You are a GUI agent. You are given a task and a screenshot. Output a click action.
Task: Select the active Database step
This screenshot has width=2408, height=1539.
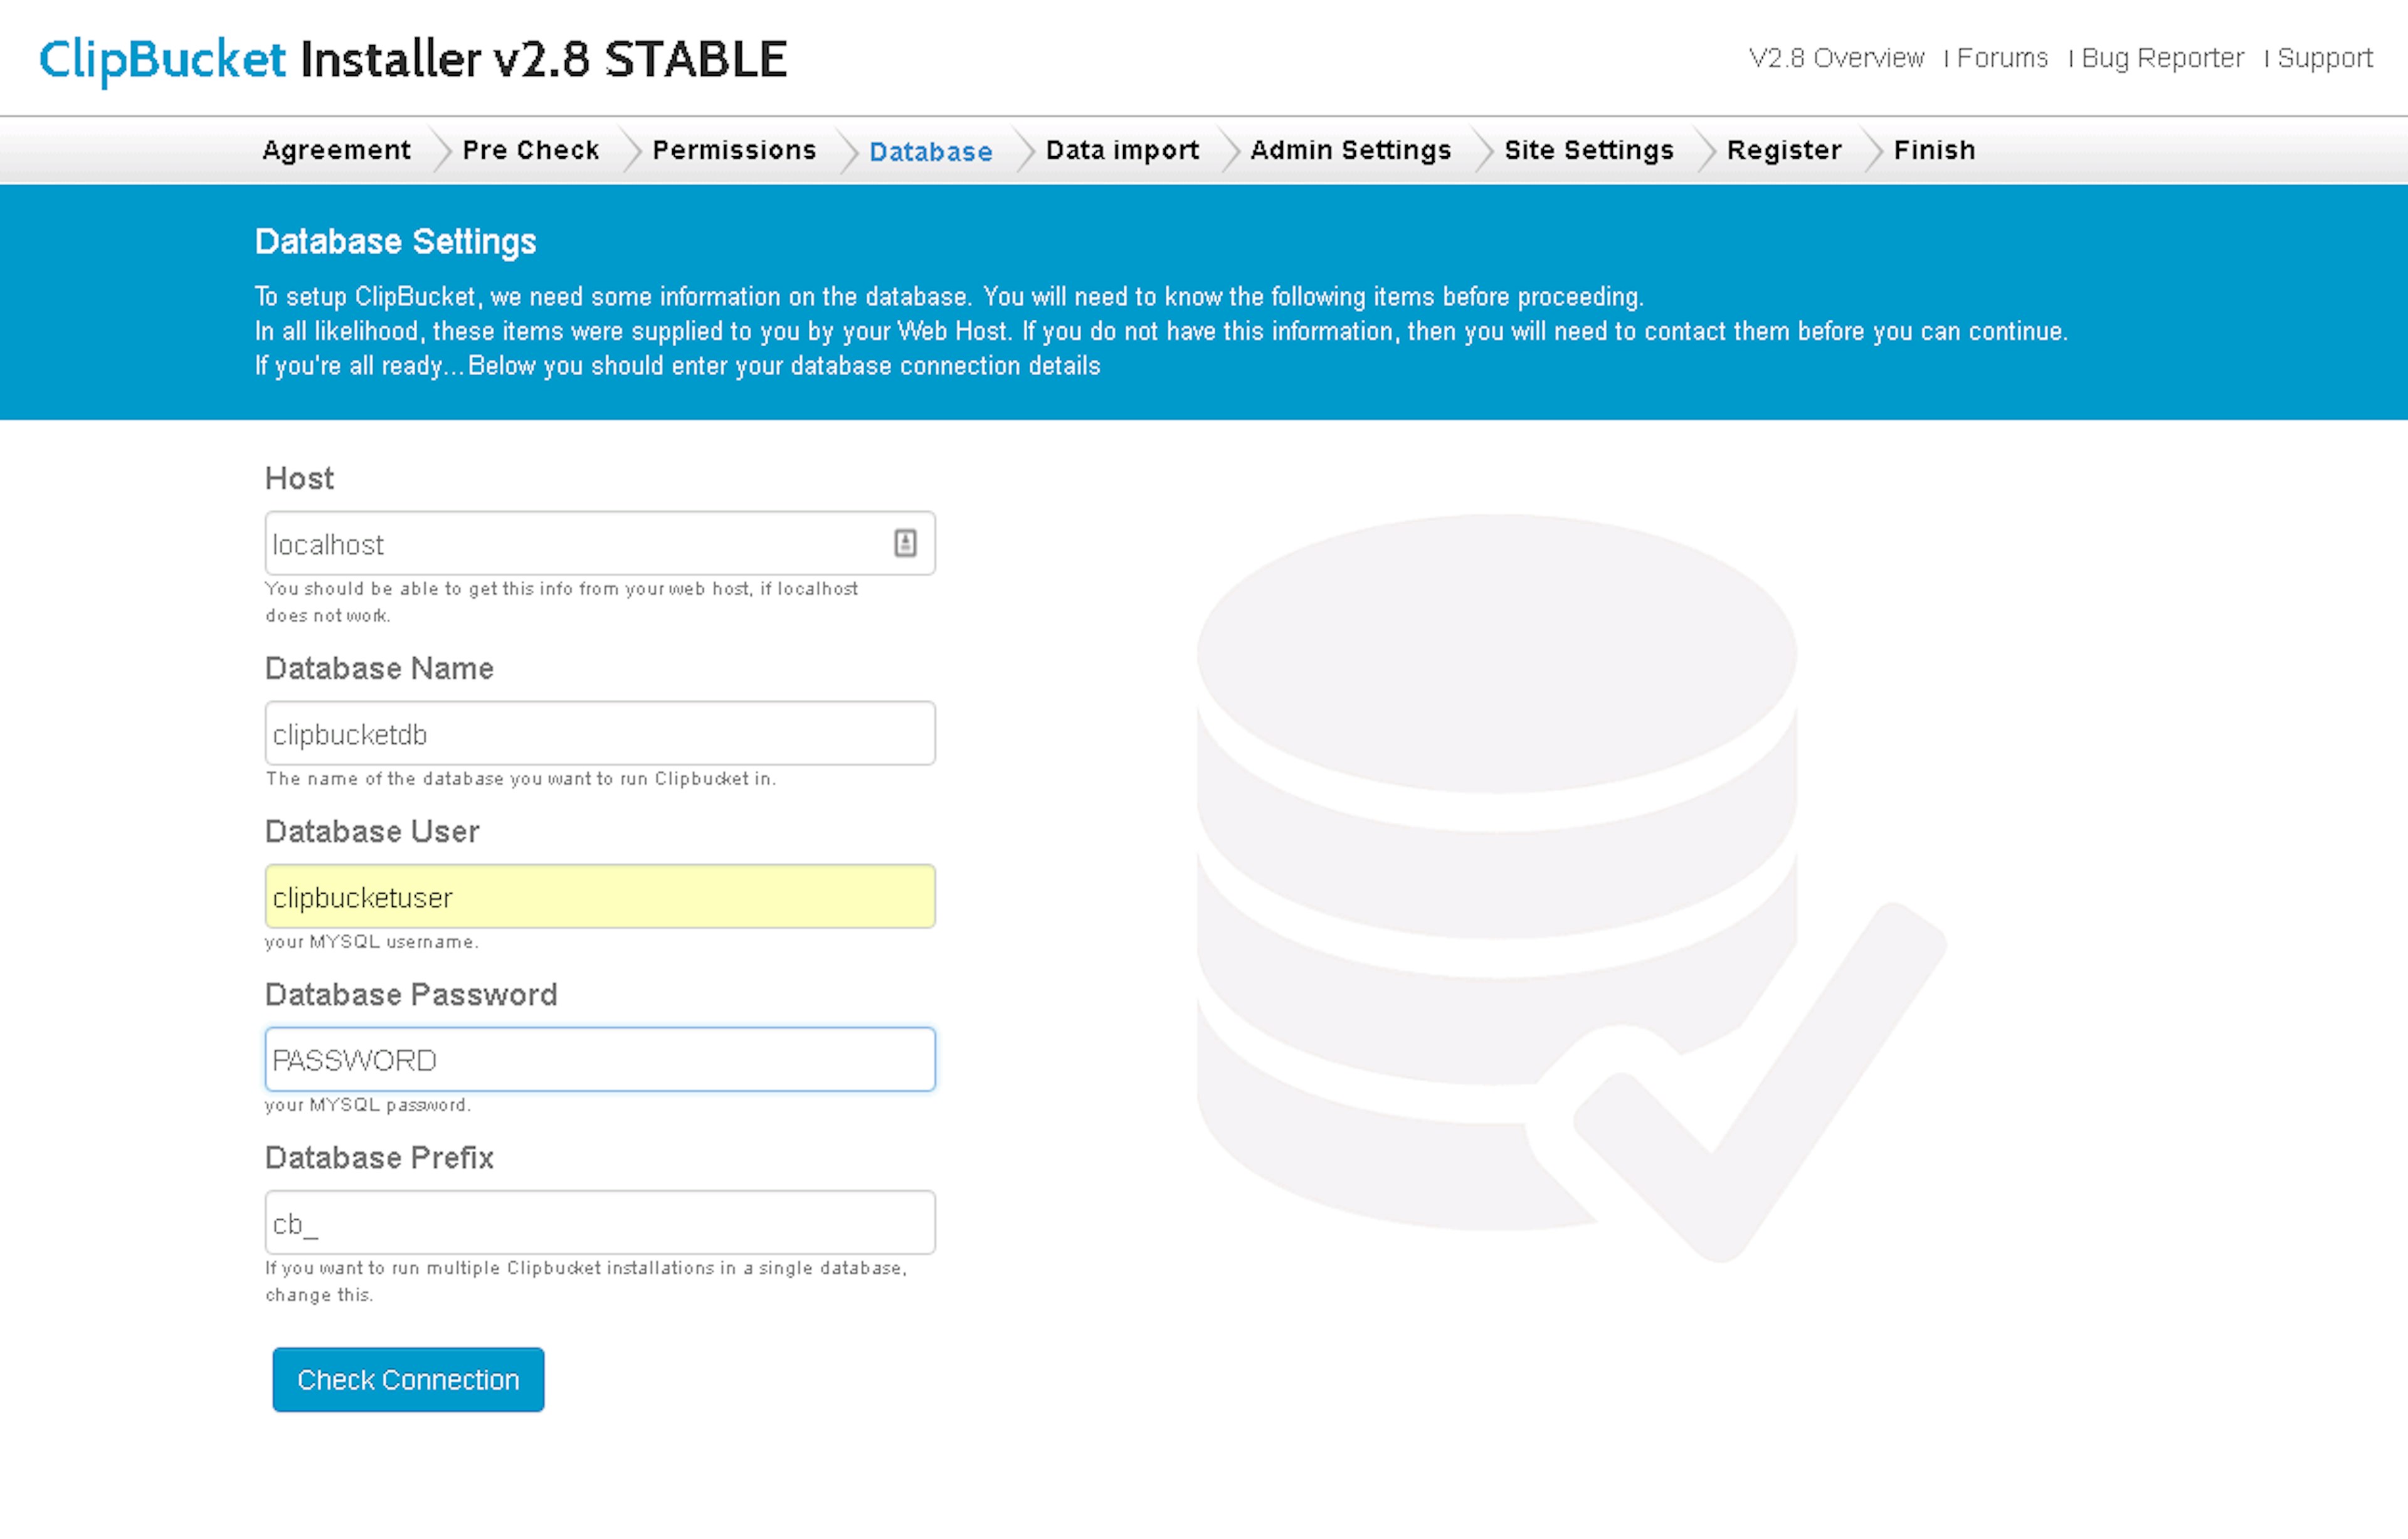pos(930,152)
